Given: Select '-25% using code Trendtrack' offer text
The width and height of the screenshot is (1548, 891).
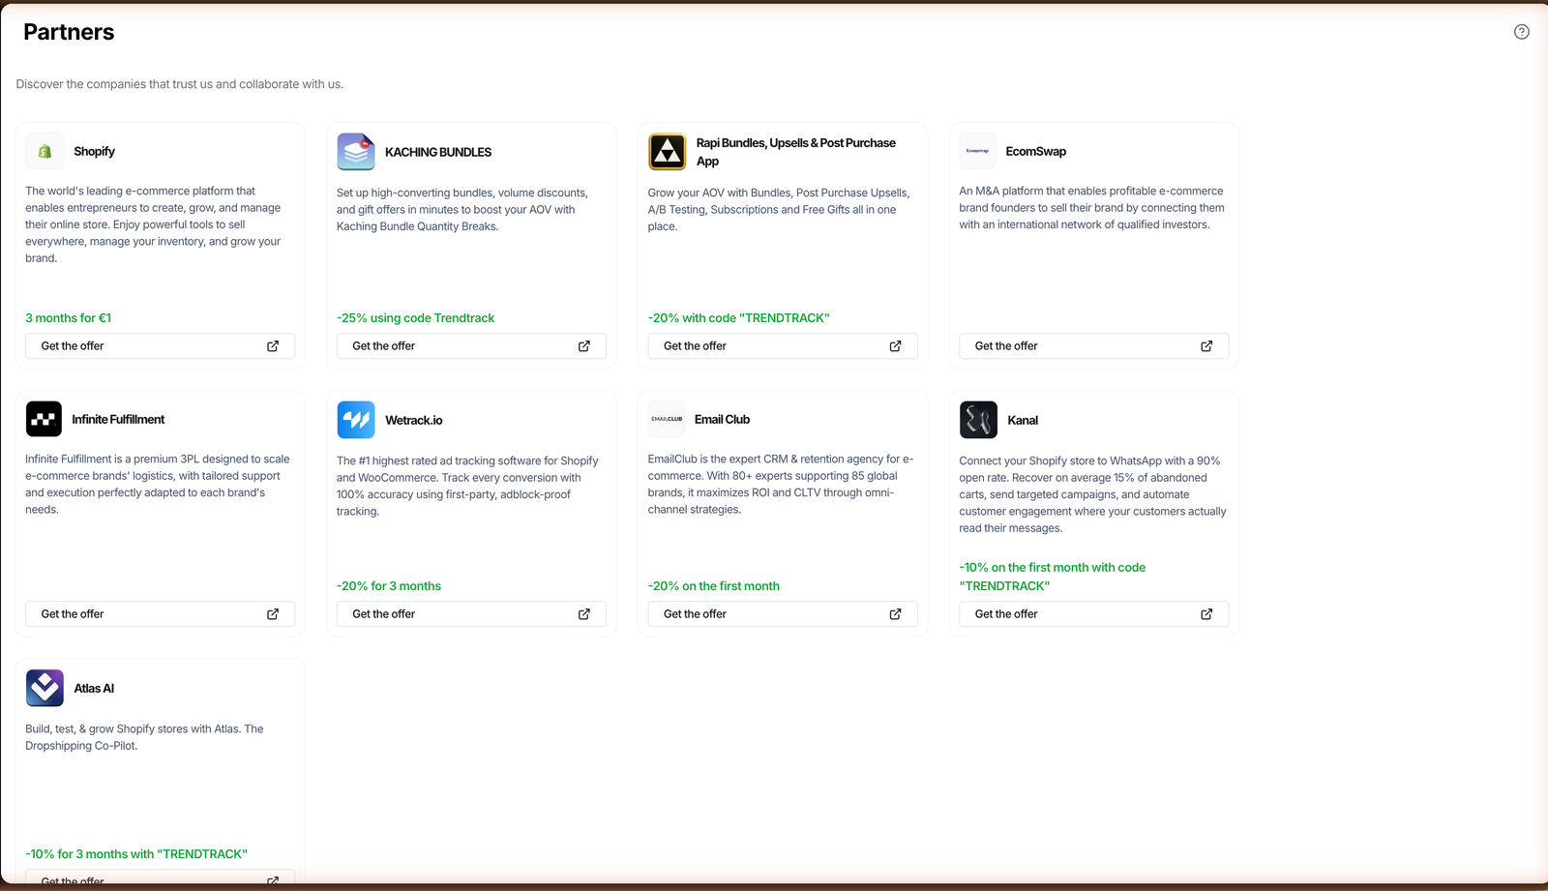Looking at the screenshot, I should [x=416, y=318].
